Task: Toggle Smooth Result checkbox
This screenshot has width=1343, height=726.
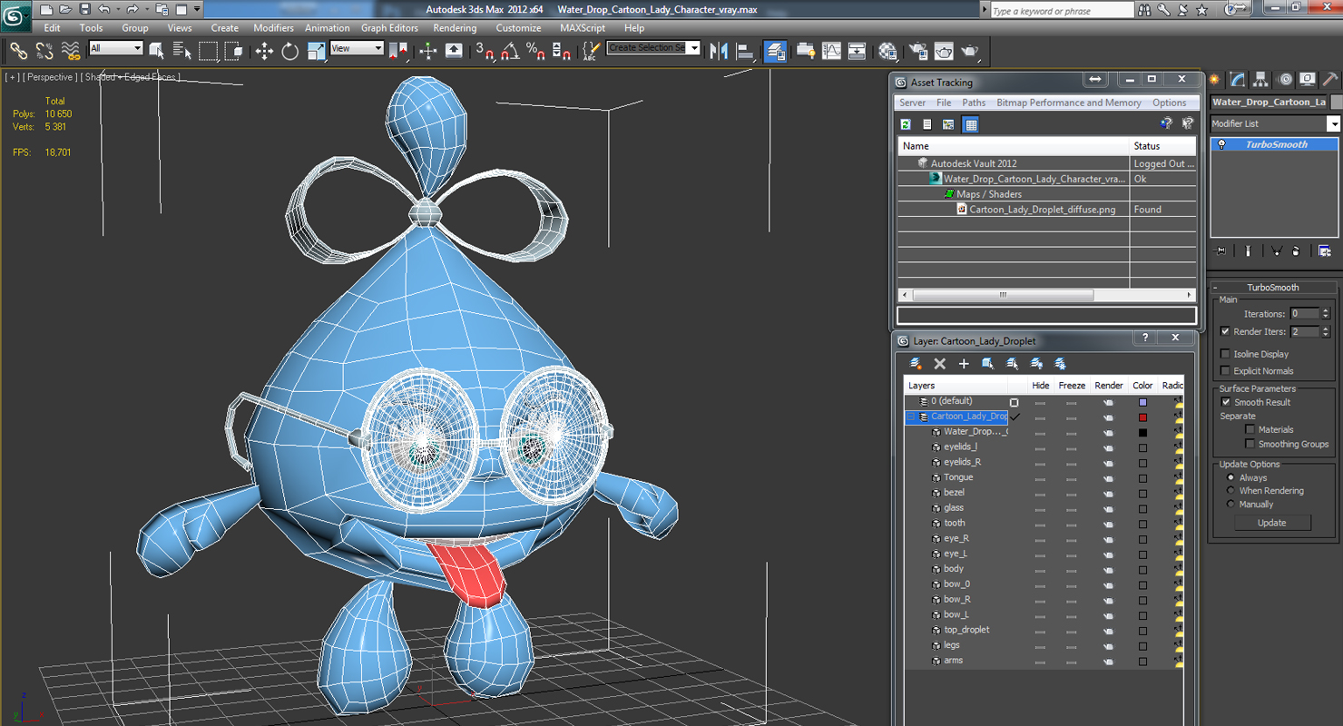Action: click(1225, 402)
